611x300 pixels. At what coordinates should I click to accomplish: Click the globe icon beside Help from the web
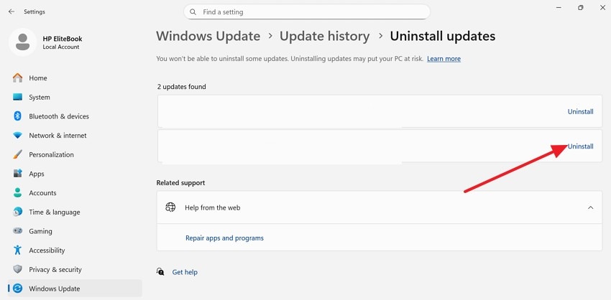pos(170,207)
